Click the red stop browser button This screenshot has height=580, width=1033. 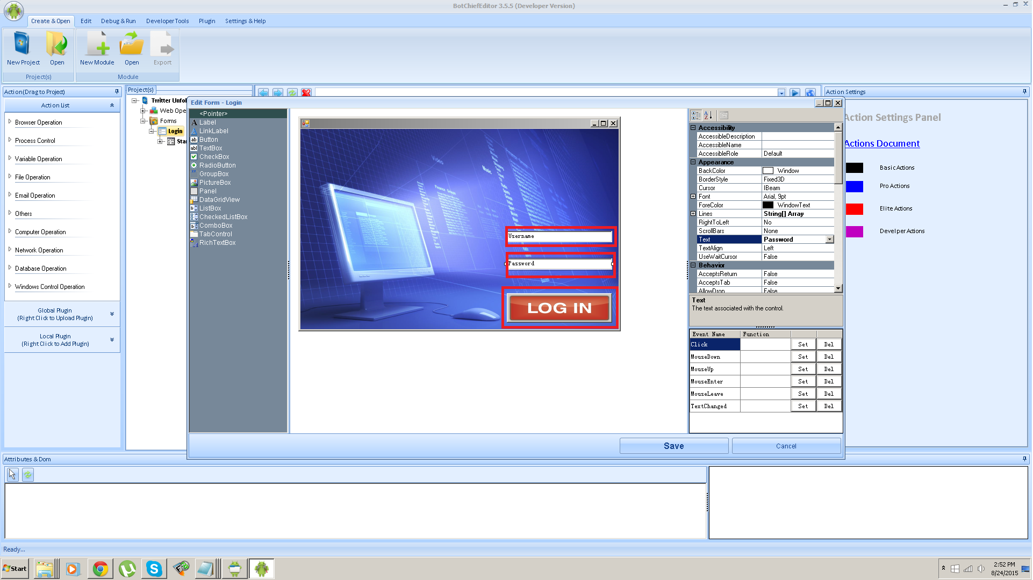pyautogui.click(x=306, y=93)
